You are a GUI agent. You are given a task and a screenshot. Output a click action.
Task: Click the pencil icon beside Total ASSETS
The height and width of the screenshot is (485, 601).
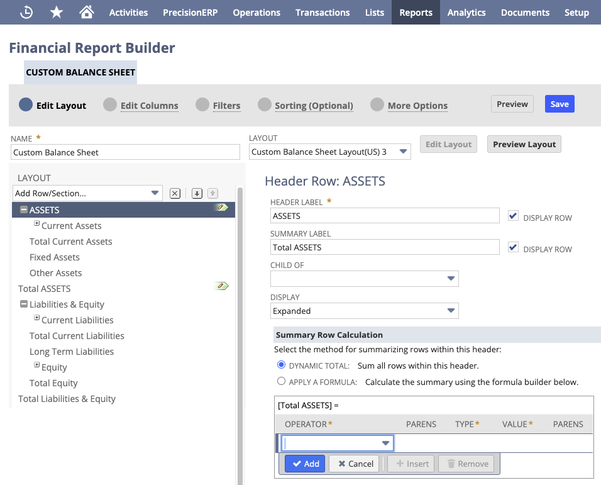pyautogui.click(x=221, y=286)
